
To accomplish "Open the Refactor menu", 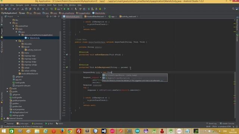I will click(42, 5).
